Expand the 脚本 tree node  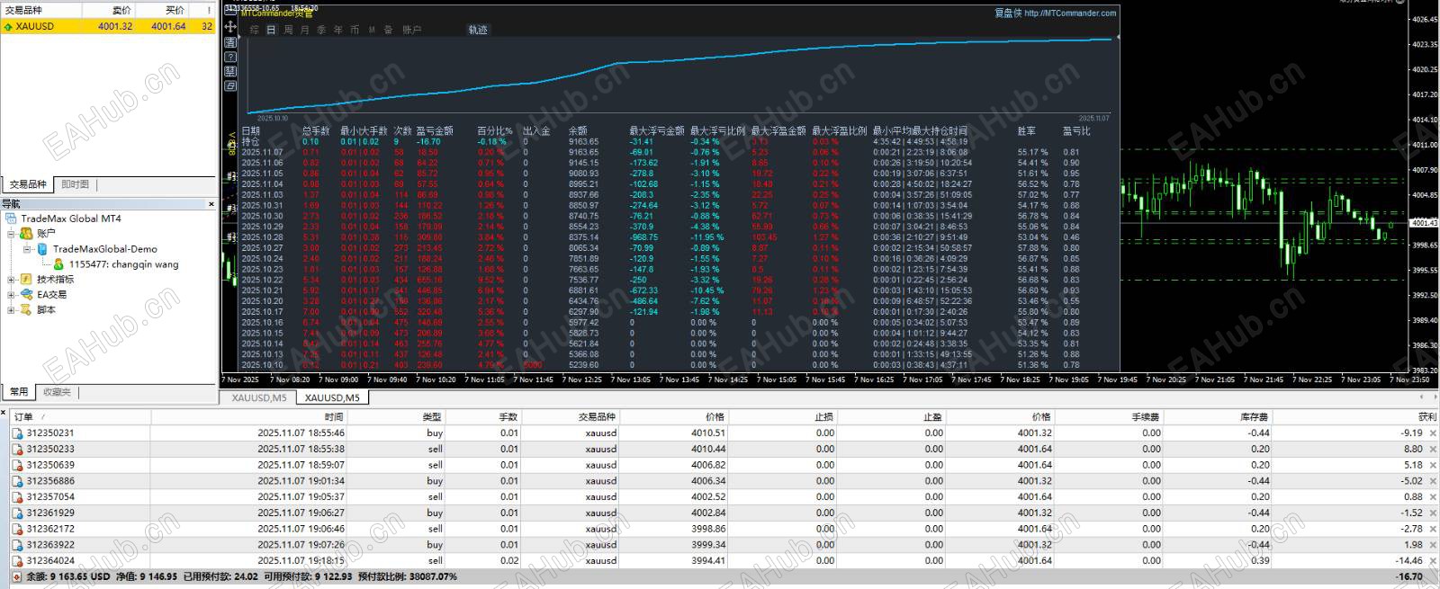[x=11, y=309]
